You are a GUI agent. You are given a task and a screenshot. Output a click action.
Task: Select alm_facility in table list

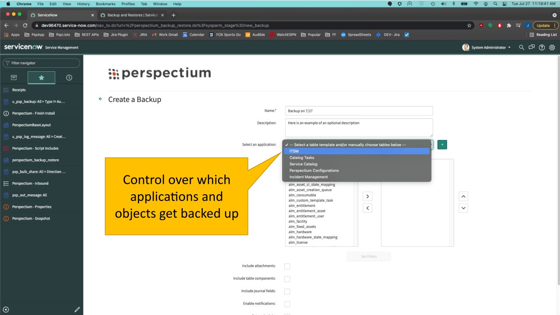point(298,221)
